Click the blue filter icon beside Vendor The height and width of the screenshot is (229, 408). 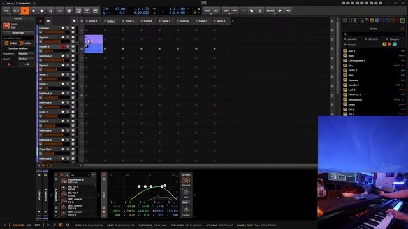pos(395,45)
